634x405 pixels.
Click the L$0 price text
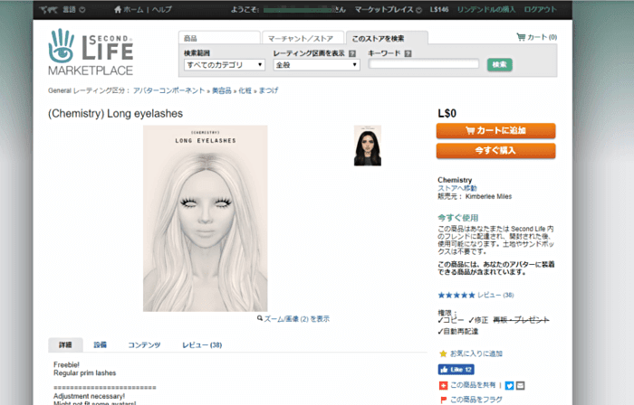447,113
